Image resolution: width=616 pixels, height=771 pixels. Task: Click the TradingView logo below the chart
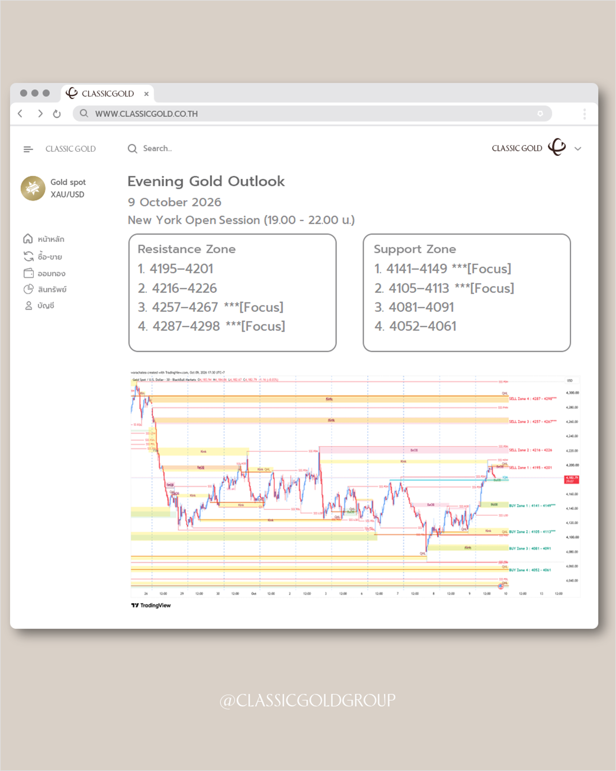[x=151, y=606]
